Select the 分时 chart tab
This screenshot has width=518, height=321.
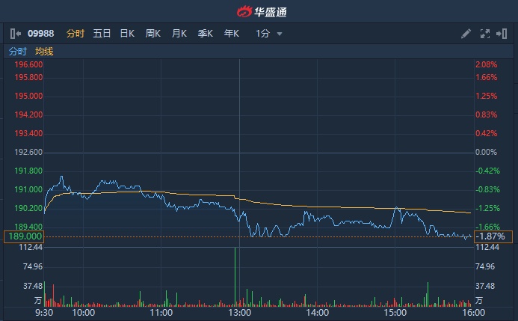[x=75, y=34]
